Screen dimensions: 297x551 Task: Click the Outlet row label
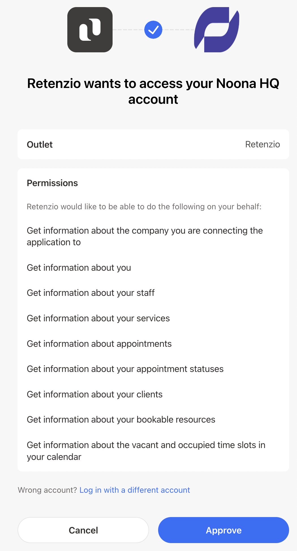click(x=40, y=145)
